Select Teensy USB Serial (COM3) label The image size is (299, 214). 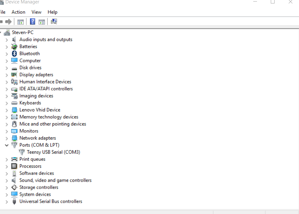tap(53, 152)
